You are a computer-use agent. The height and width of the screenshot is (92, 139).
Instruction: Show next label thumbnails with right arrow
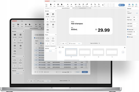(x=123, y=52)
